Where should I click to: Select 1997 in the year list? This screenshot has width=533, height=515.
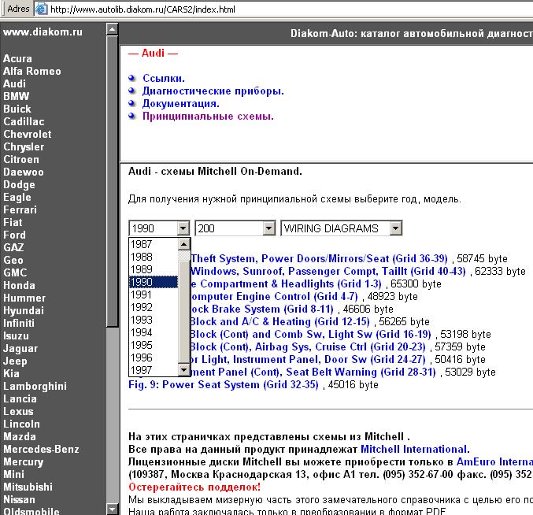(154, 370)
